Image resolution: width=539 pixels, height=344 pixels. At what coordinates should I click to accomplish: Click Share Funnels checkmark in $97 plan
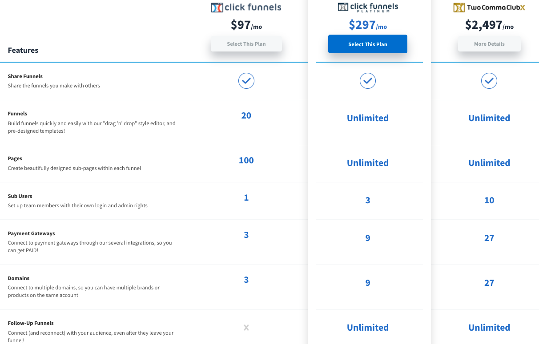(x=246, y=81)
